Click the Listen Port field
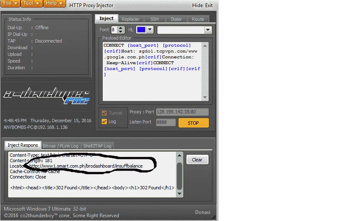Image resolution: width=341 pixels, height=221 pixels. [165, 122]
